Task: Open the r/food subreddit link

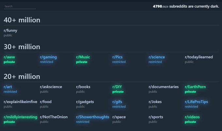Action: pos(46,102)
